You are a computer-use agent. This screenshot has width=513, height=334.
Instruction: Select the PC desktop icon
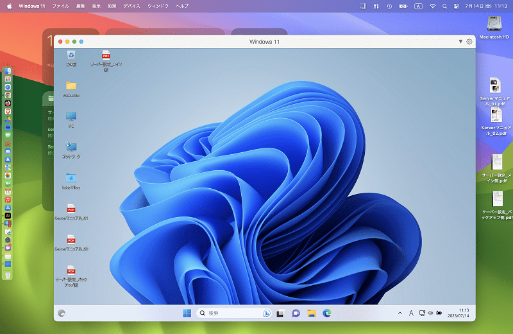[71, 120]
